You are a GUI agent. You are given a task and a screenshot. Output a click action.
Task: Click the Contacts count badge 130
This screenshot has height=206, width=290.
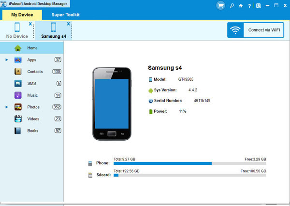click(x=57, y=72)
